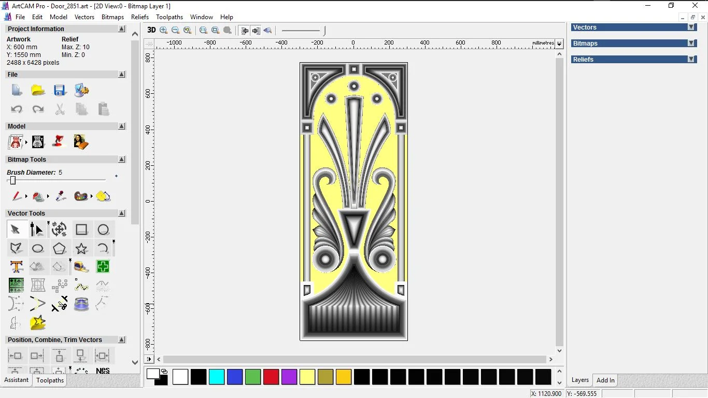Collapse the Bitmap Tools section
The width and height of the screenshot is (708, 398).
pos(122,160)
